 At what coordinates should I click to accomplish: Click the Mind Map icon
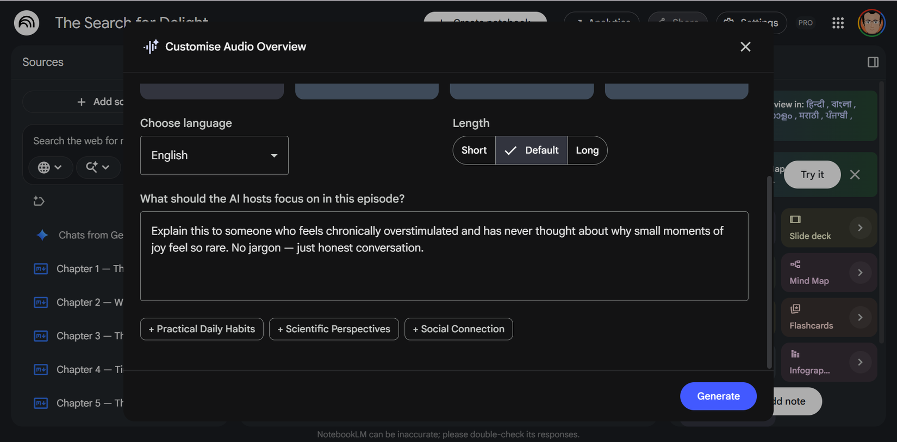point(795,264)
